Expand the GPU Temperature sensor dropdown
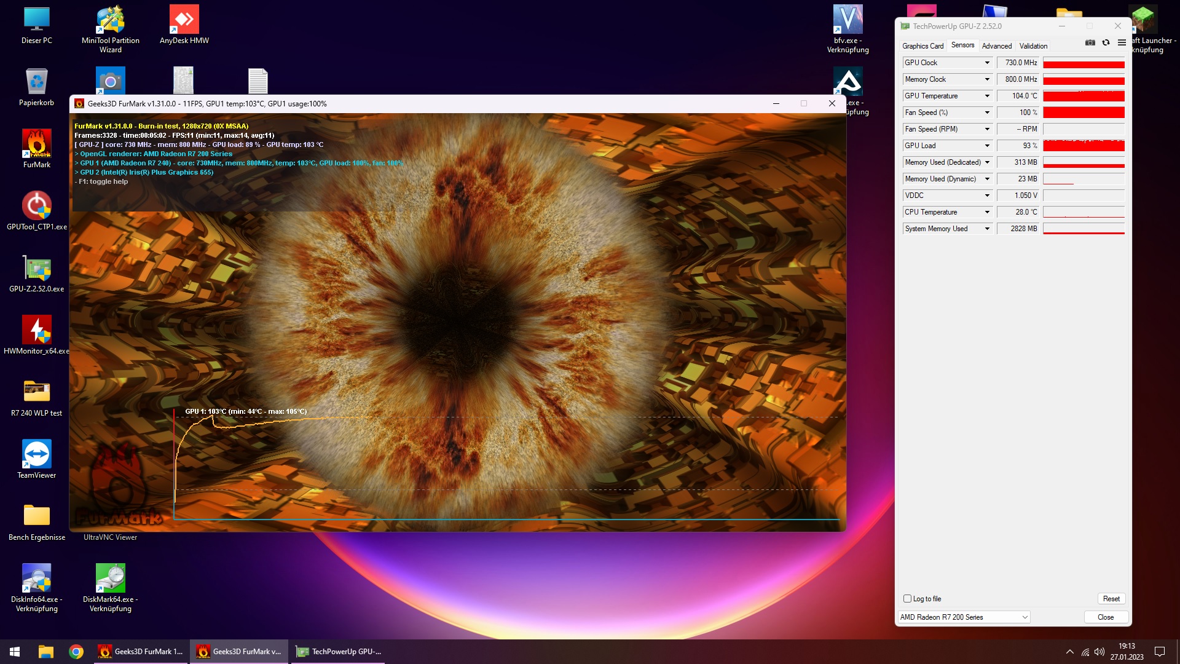 (987, 96)
